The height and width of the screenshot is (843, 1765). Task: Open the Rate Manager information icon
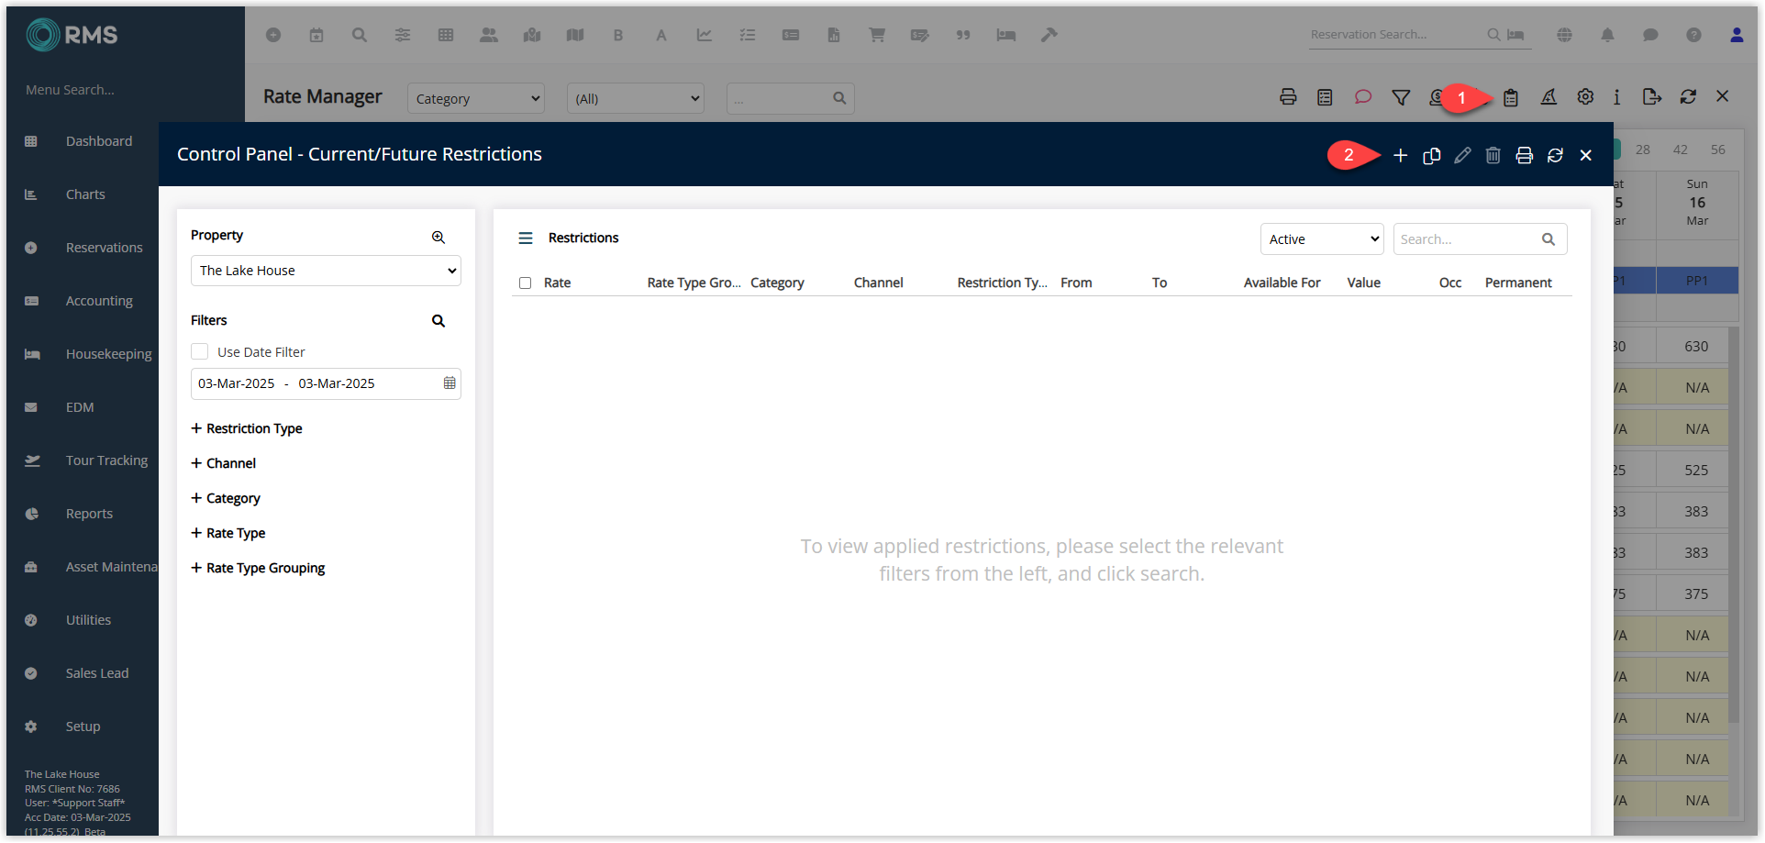(1616, 97)
